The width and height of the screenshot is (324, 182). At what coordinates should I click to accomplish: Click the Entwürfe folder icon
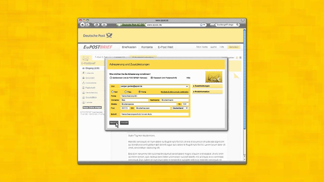pos(84,73)
